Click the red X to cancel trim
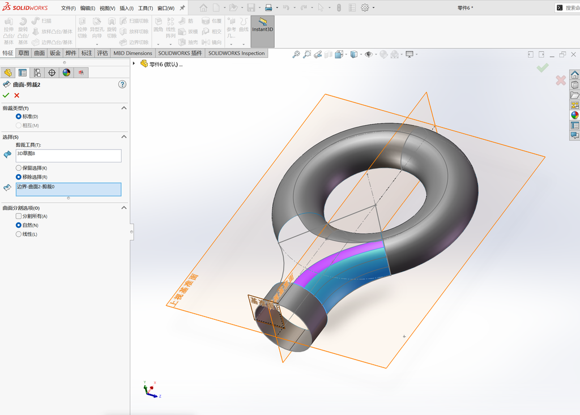Image resolution: width=580 pixels, height=415 pixels. click(x=16, y=96)
